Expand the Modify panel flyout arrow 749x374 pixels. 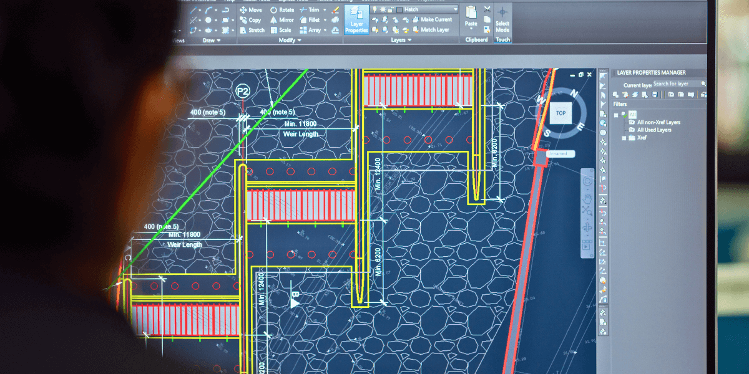point(298,41)
